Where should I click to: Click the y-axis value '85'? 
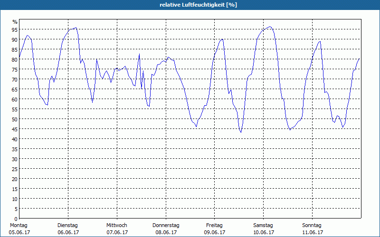click(x=15, y=50)
